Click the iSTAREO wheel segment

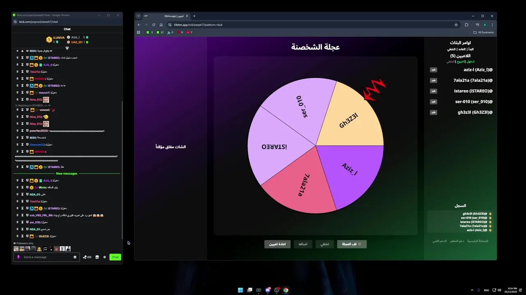pyautogui.click(x=275, y=146)
